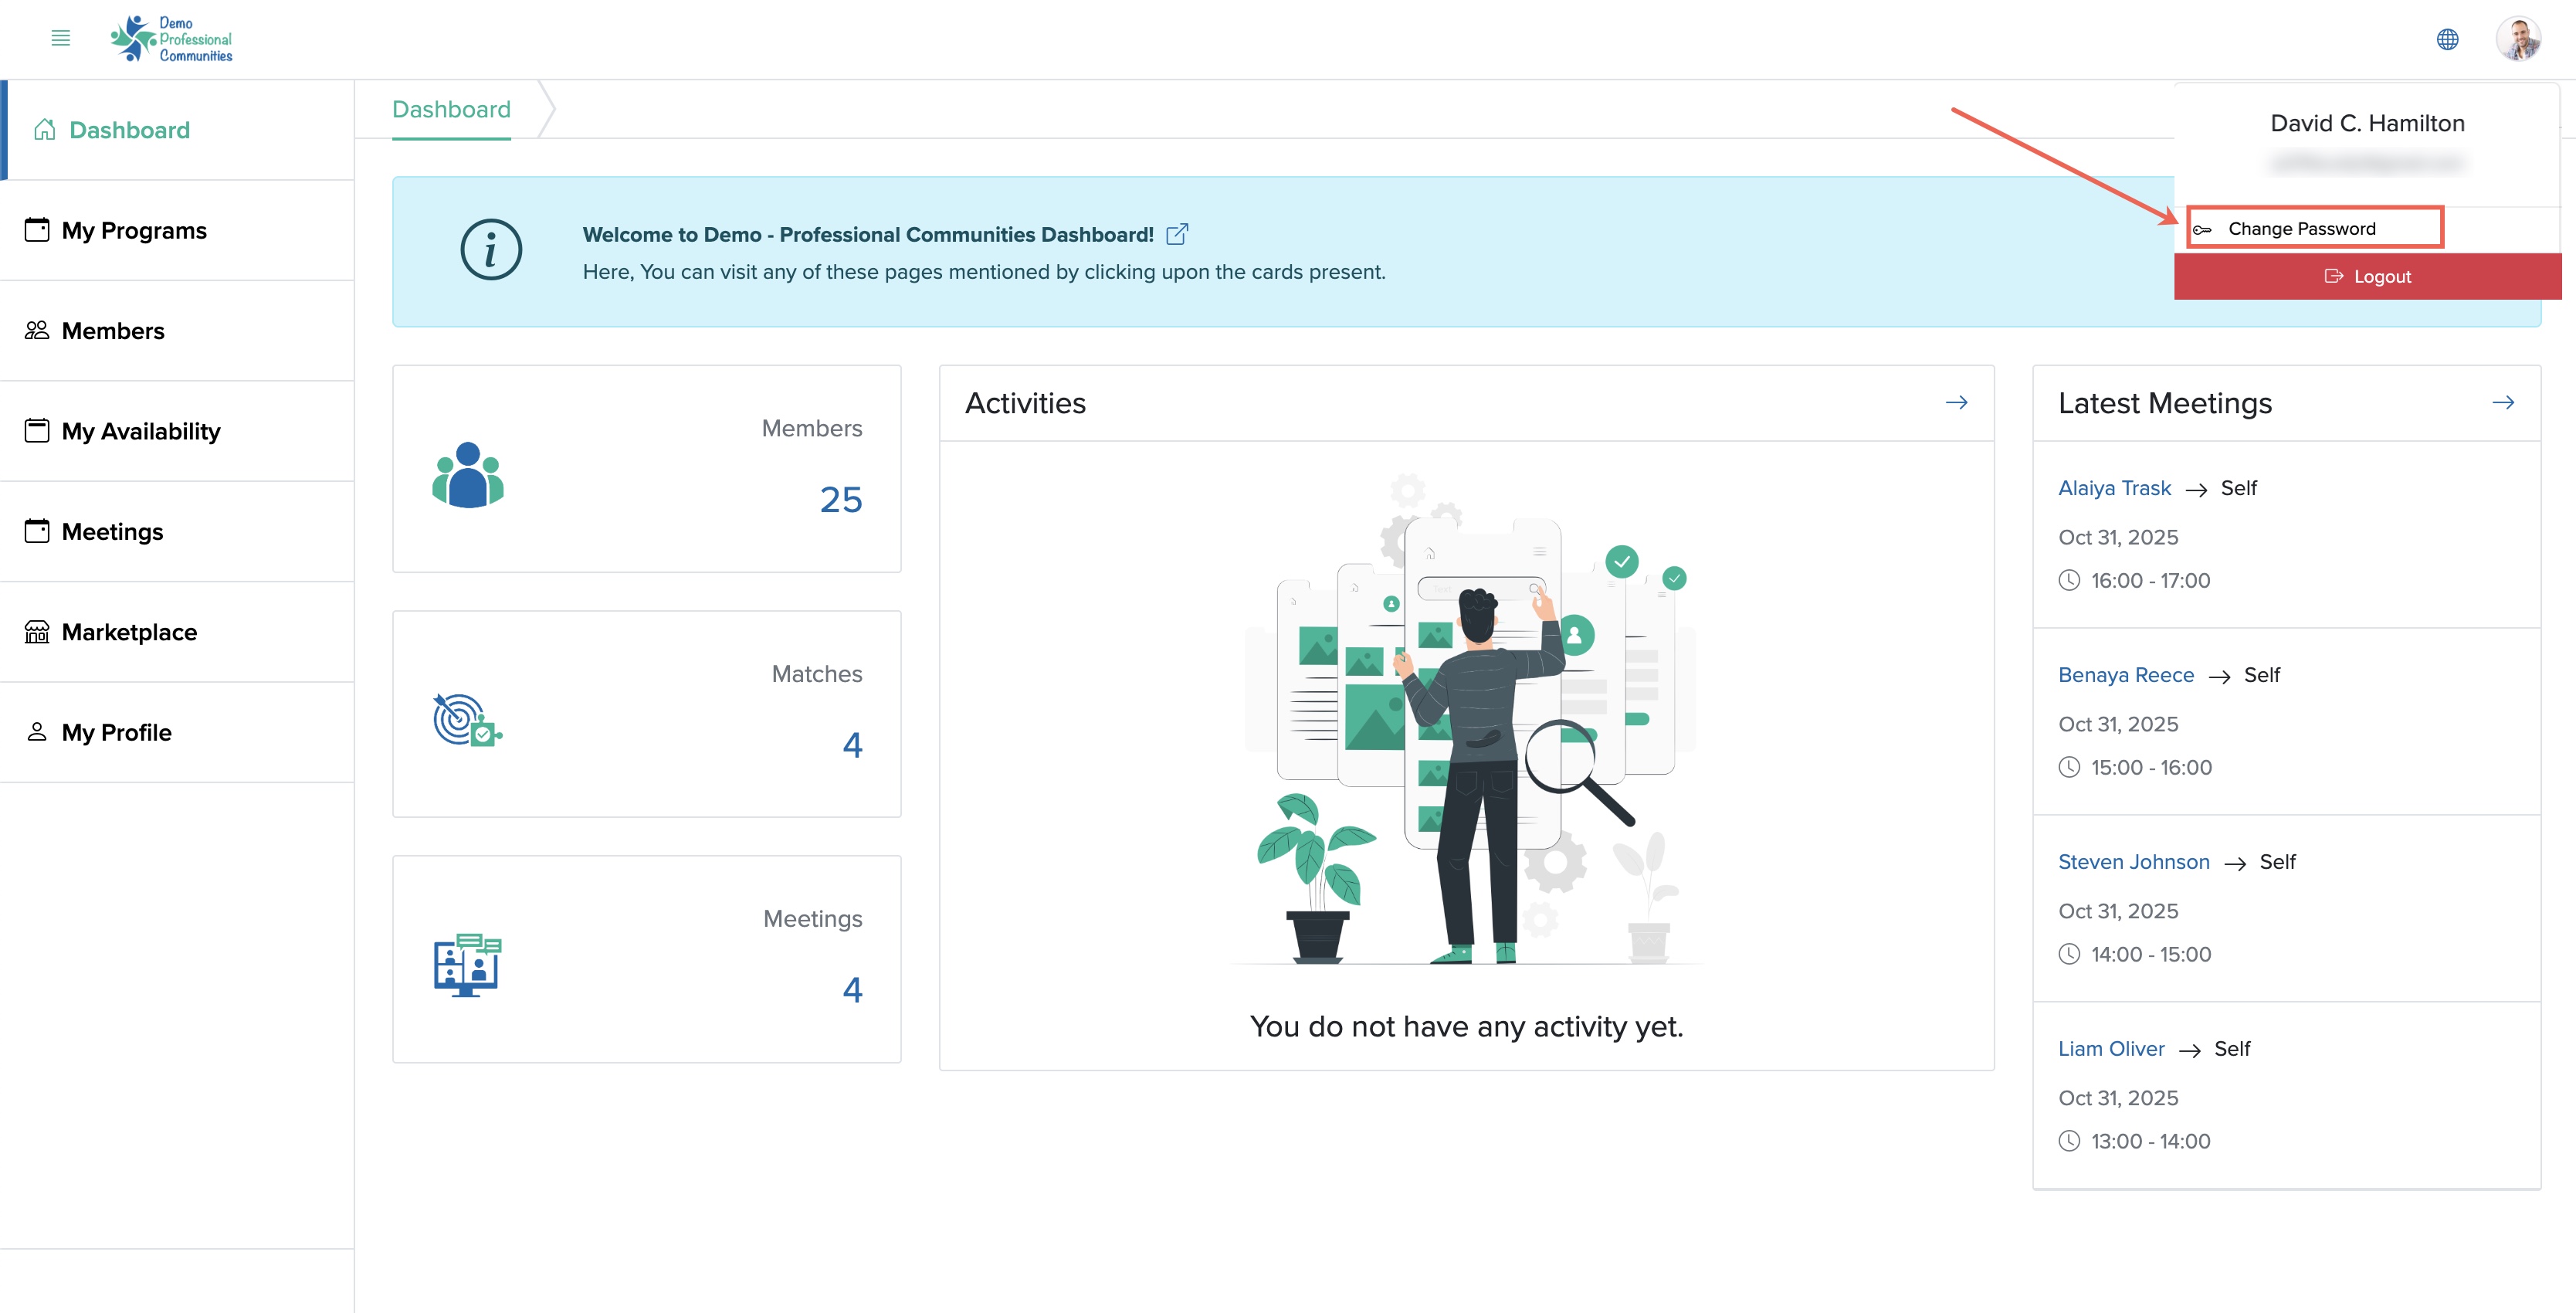This screenshot has height=1313, width=2576.
Task: Click the Members people icon in sidebar
Action: (37, 330)
